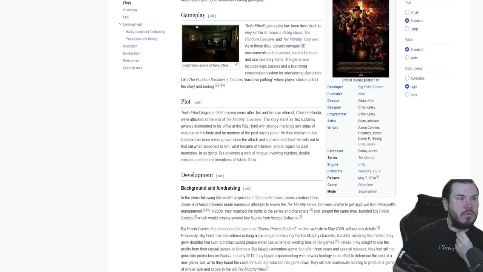Open Director label link in infobox
Image resolution: width=483 pixels, height=272 pixels.
pyautogui.click(x=334, y=101)
